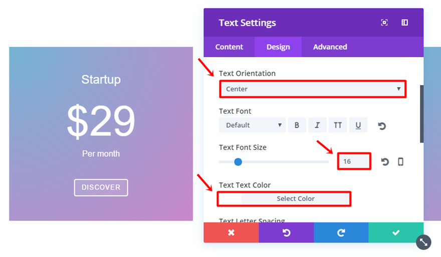Screen dimensions: 441x257
Task: Open the Text Font Default dropdown
Action: 252,125
